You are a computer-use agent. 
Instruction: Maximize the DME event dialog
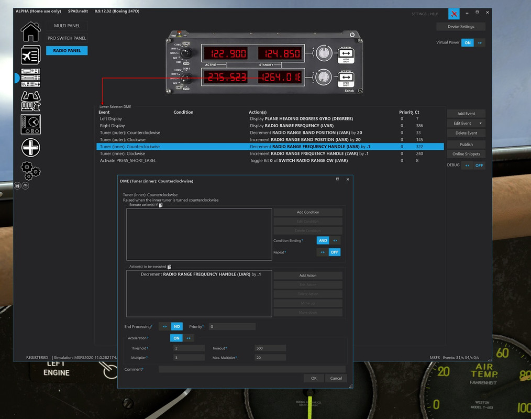pos(337,179)
